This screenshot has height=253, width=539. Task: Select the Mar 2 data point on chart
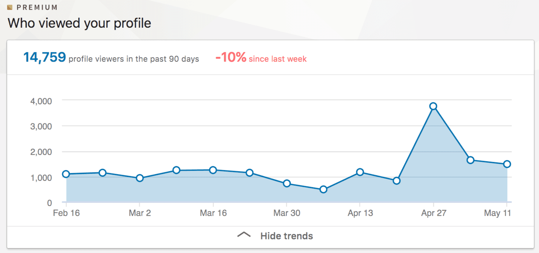tap(140, 178)
